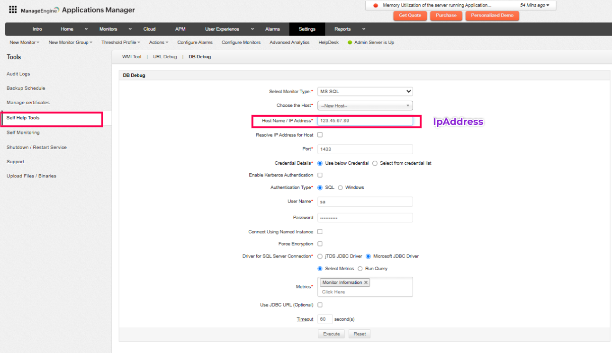This screenshot has height=353, width=612.
Task: Select the Settings menu
Action: tap(307, 29)
